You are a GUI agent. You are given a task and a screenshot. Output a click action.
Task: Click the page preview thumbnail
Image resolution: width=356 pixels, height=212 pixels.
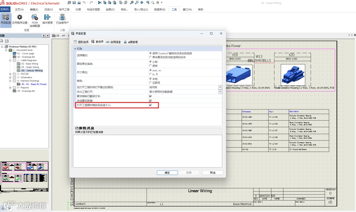(24, 176)
